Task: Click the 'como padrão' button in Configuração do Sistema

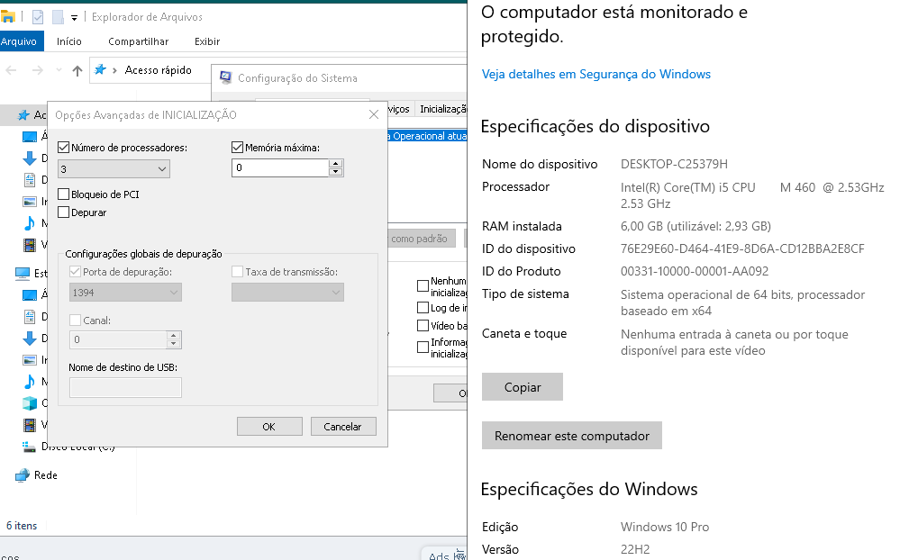Action: coord(422,239)
